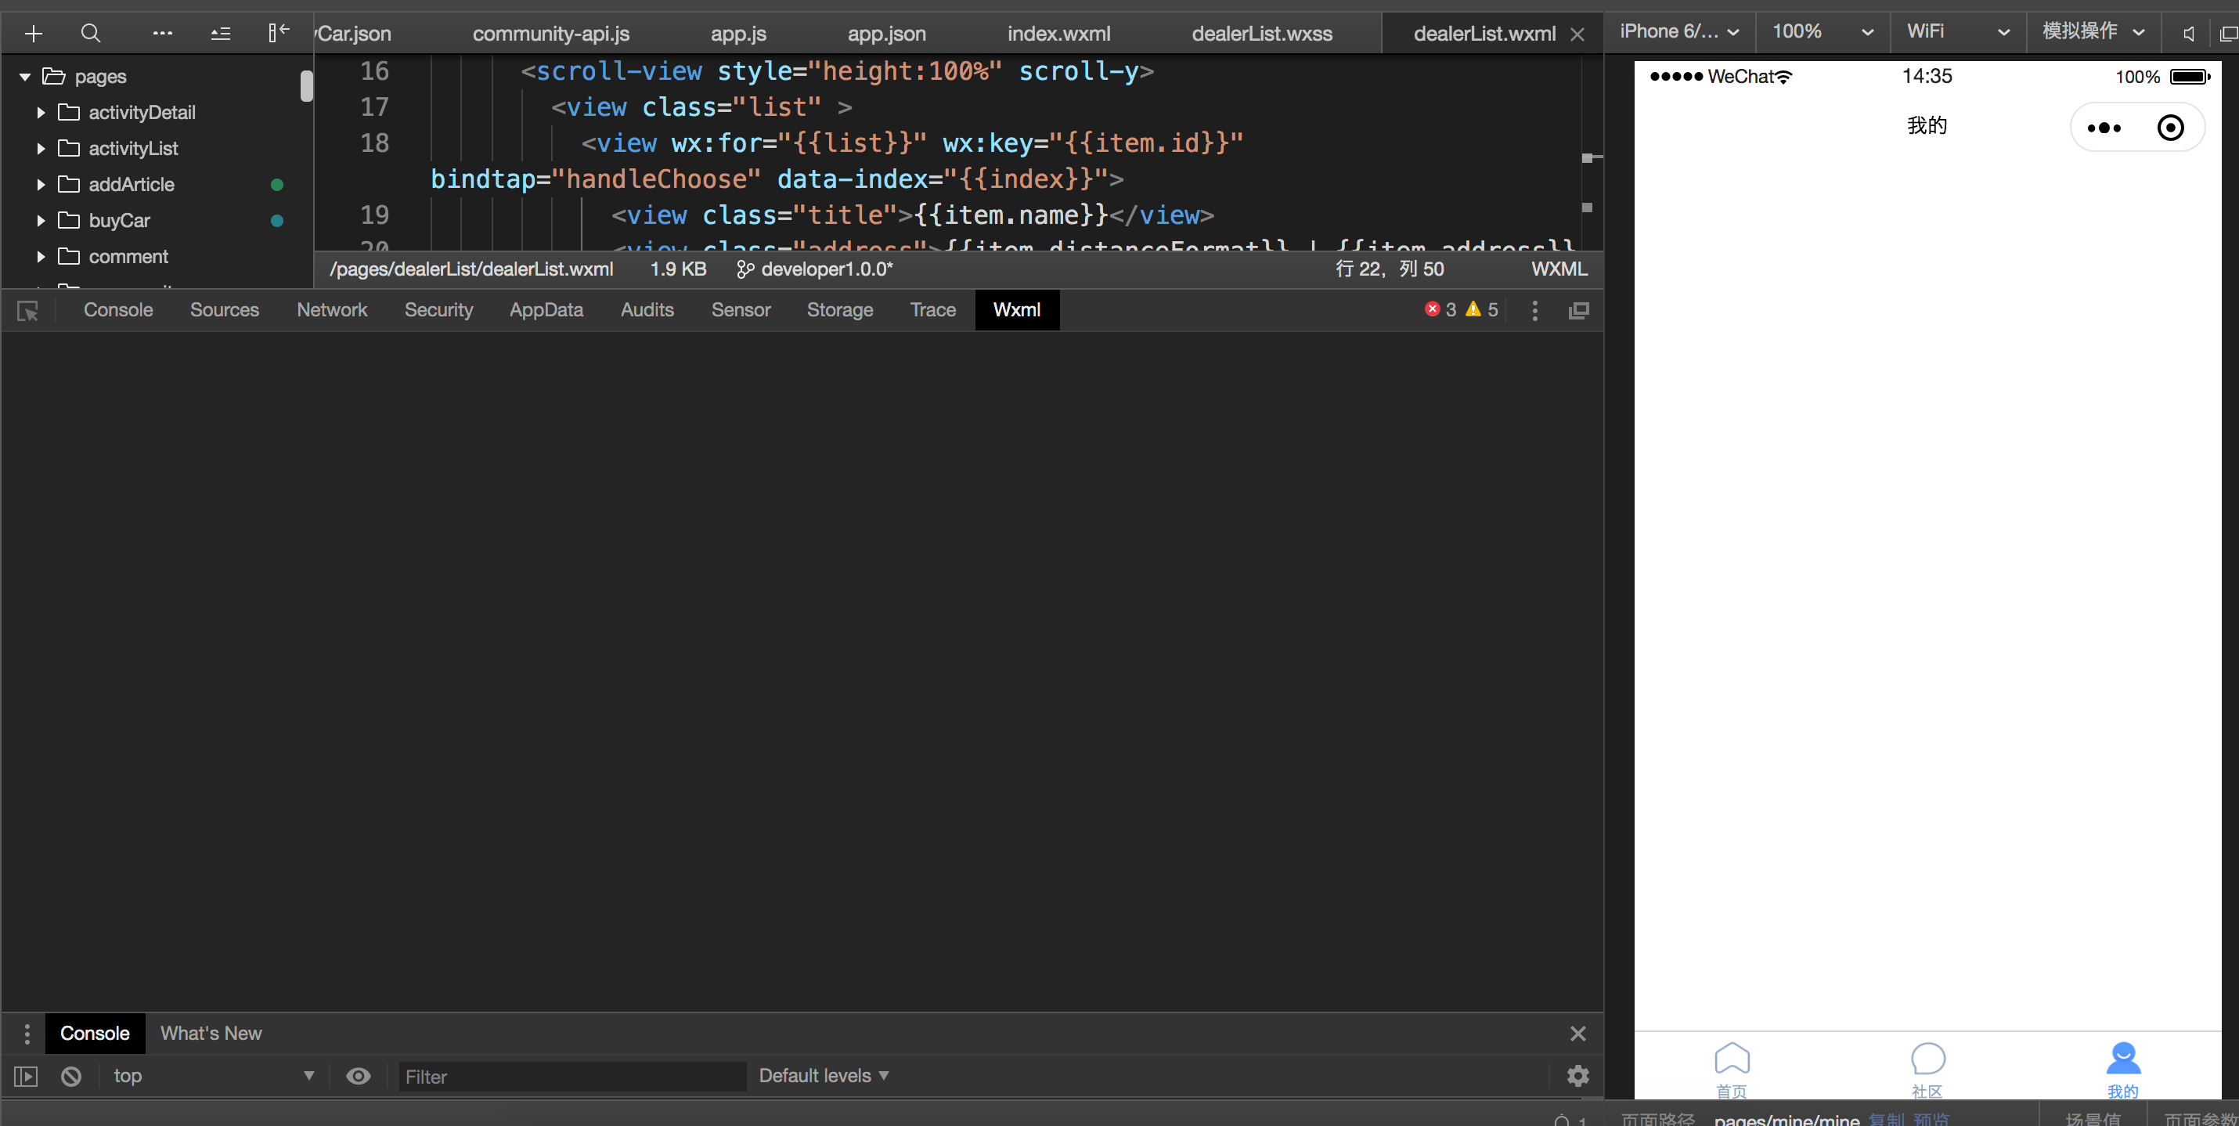The image size is (2239, 1126).
Task: Open the dealerList.wxss editor tab
Action: 1262,34
